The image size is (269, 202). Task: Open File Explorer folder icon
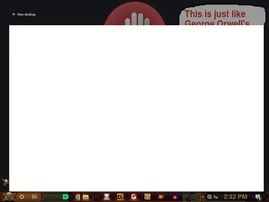[86, 197]
